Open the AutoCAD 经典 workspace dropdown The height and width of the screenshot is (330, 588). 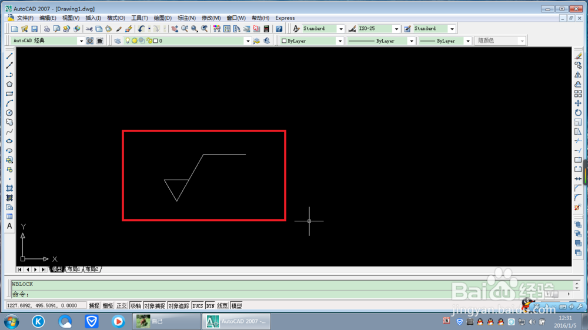81,41
